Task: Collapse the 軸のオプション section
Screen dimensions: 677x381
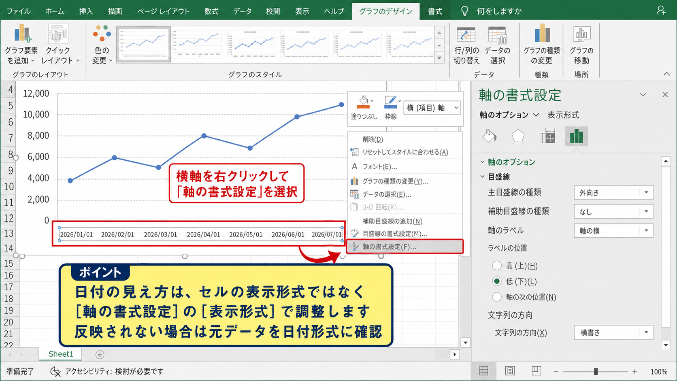Action: [482, 162]
